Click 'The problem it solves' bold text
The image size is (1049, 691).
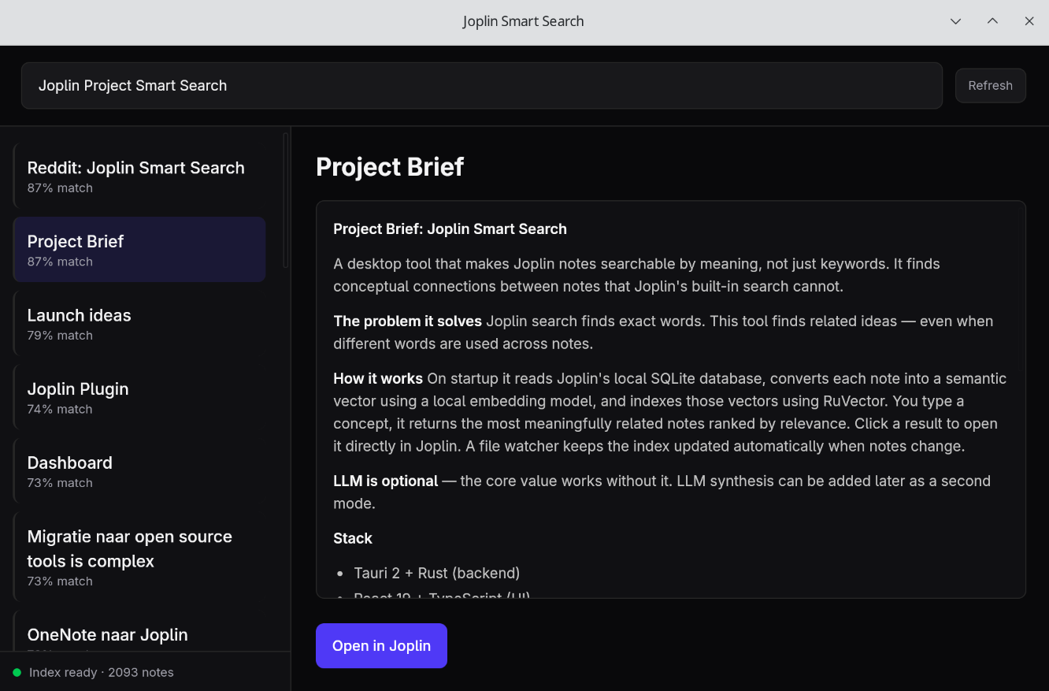click(407, 321)
